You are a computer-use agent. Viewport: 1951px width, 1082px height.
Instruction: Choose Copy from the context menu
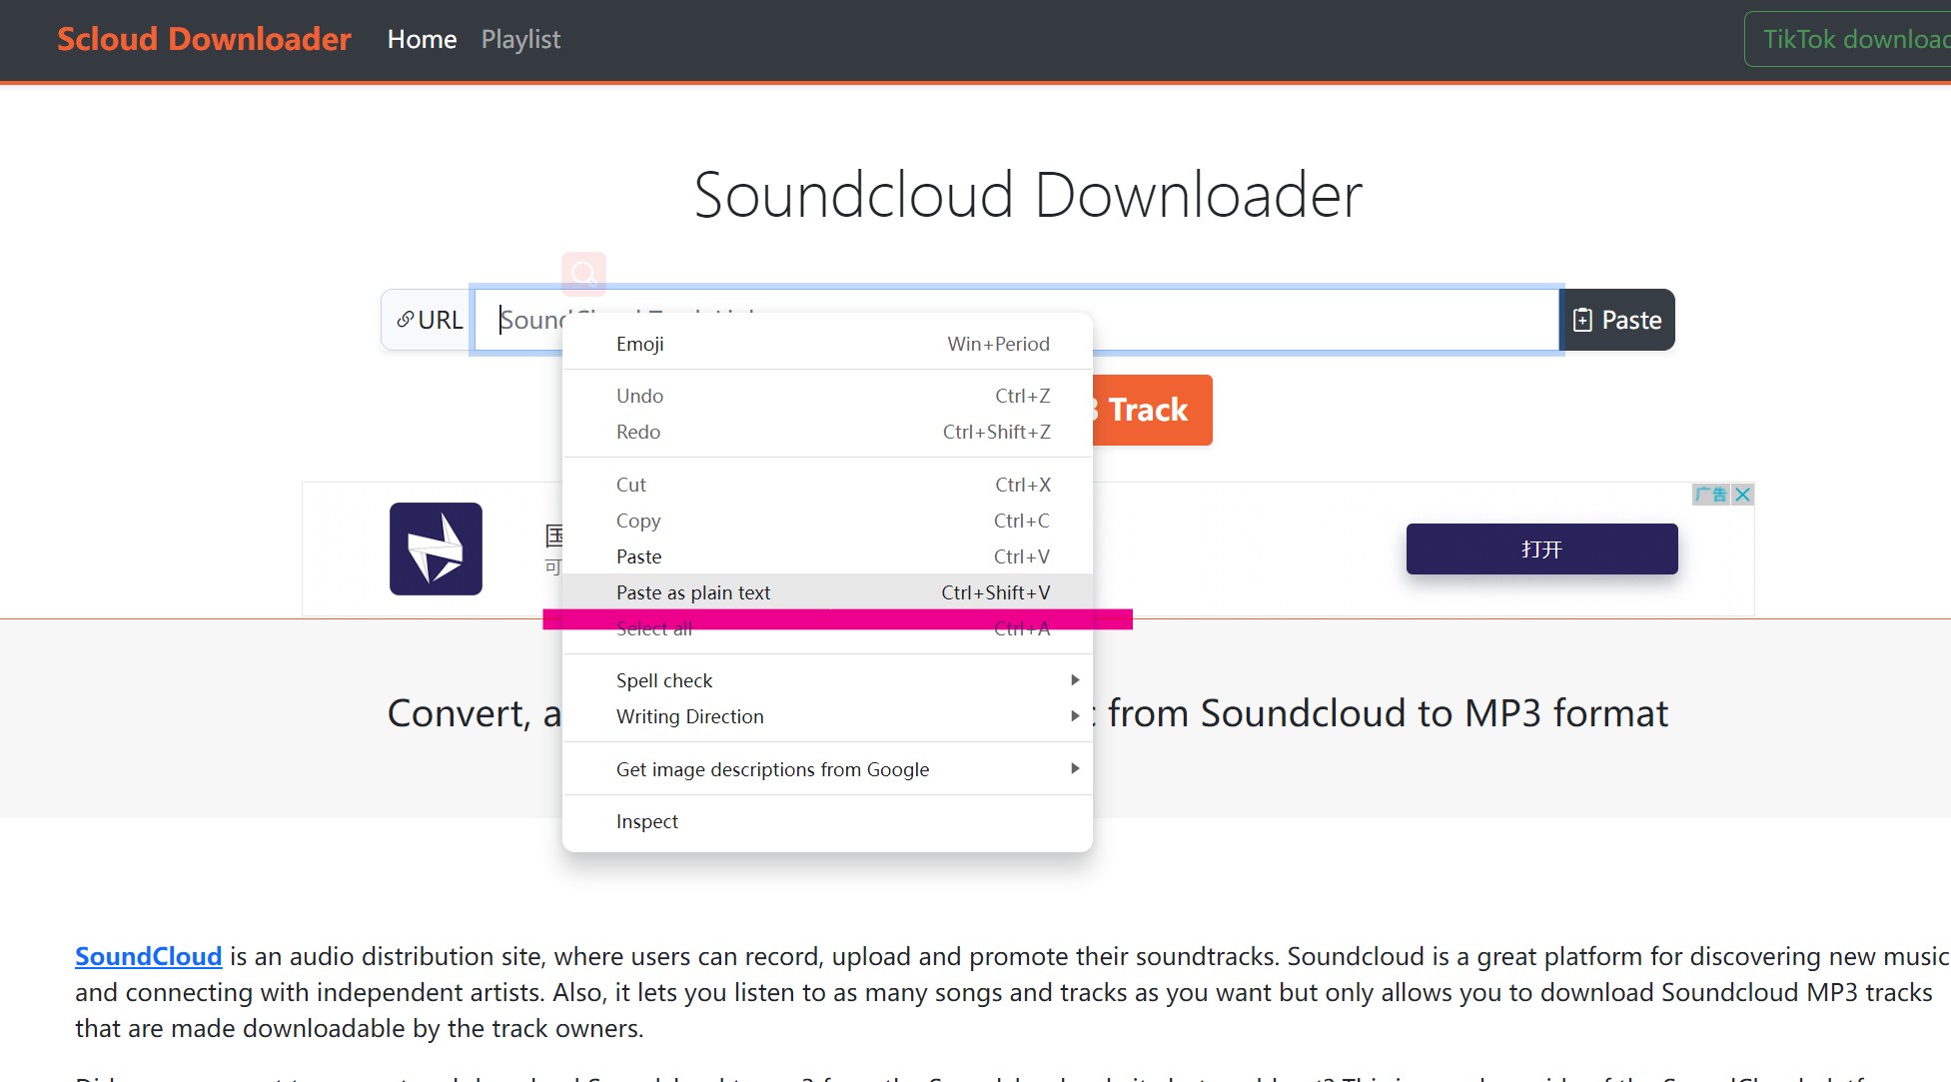[827, 521]
